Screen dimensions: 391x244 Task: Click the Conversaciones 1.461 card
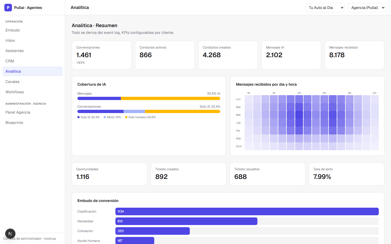[102, 55]
